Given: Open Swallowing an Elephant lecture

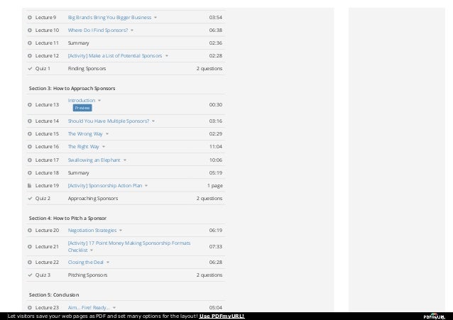Looking at the screenshot, I should point(94,160).
